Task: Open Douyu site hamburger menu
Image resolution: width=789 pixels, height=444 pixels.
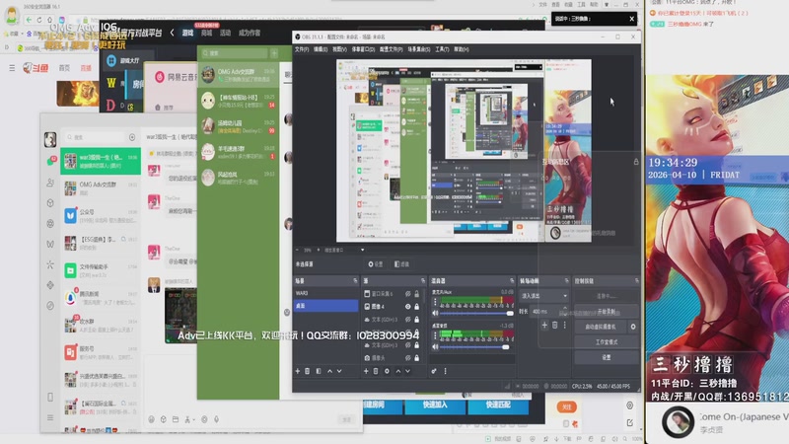Action: coord(12,68)
